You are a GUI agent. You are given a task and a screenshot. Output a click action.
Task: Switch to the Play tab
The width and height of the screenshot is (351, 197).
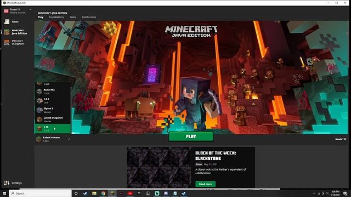[41, 17]
